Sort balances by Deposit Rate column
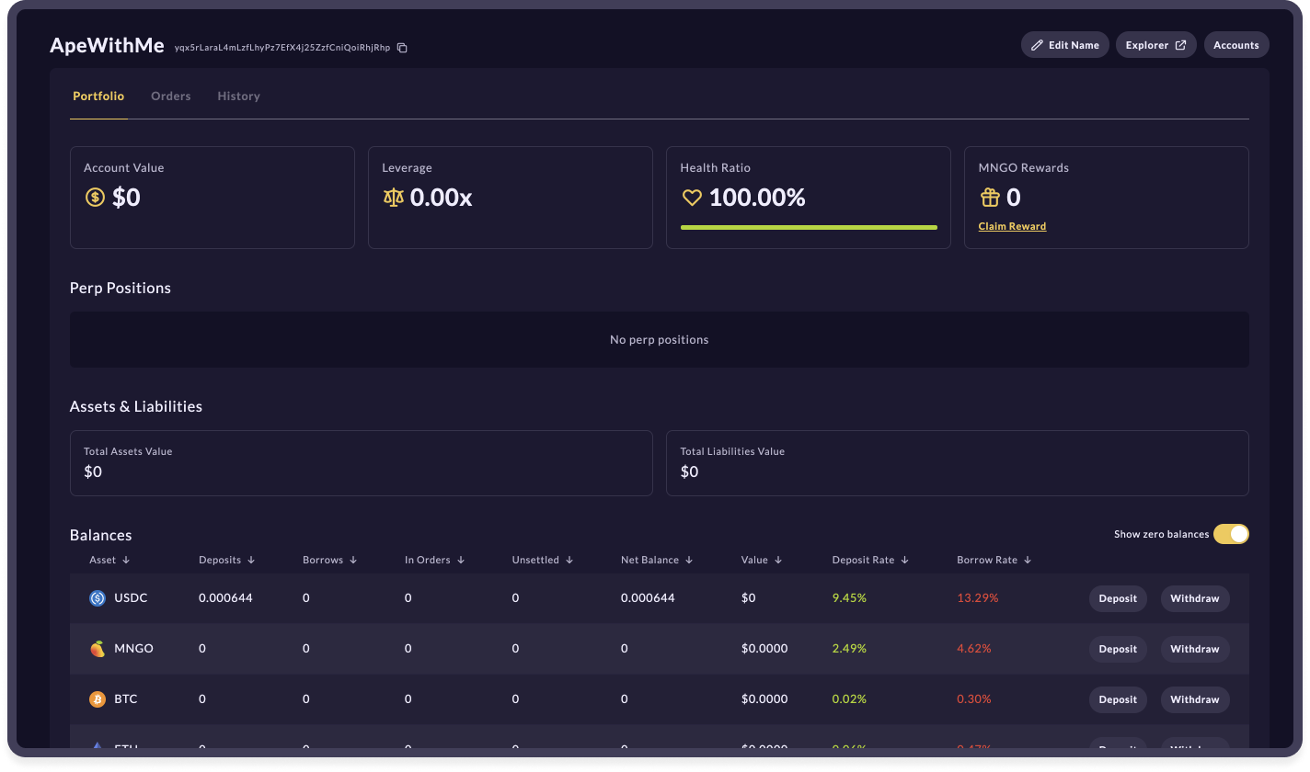 (870, 560)
